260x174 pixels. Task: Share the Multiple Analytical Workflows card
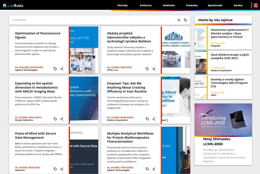[x=154, y=169]
